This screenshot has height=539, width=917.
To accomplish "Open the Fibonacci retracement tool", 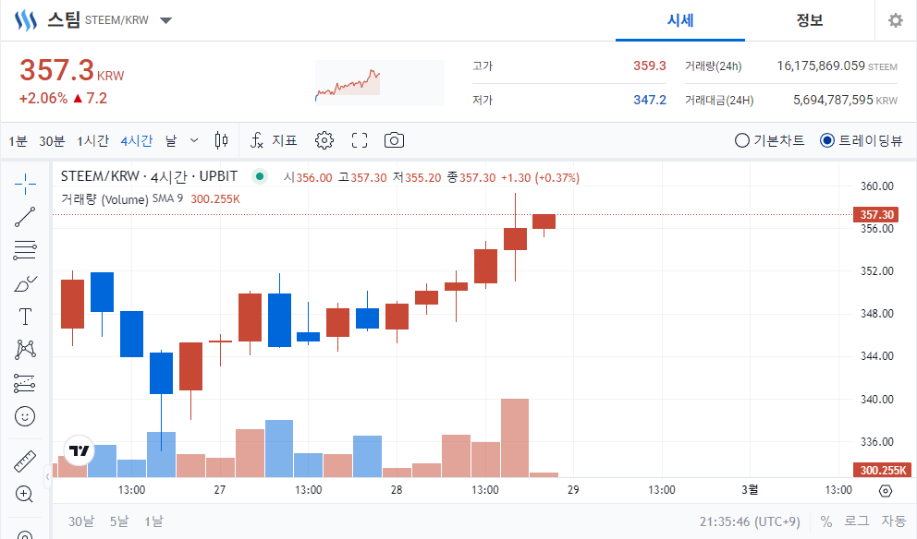I will (25, 250).
